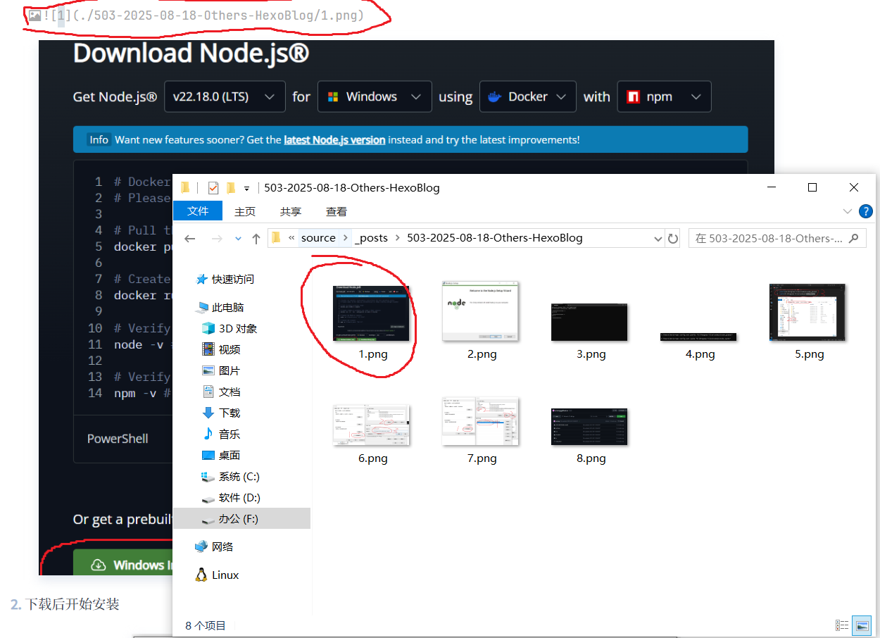The height and width of the screenshot is (638, 880).
Task: Switch Explorer to details view
Action: [x=842, y=625]
